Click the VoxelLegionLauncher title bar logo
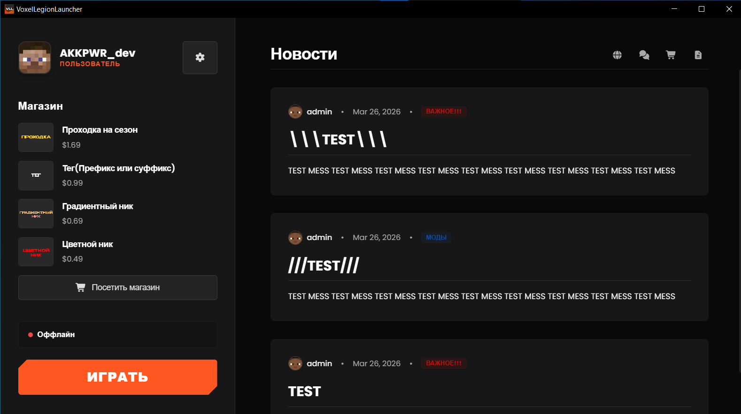Image resolution: width=741 pixels, height=414 pixels. (9, 9)
